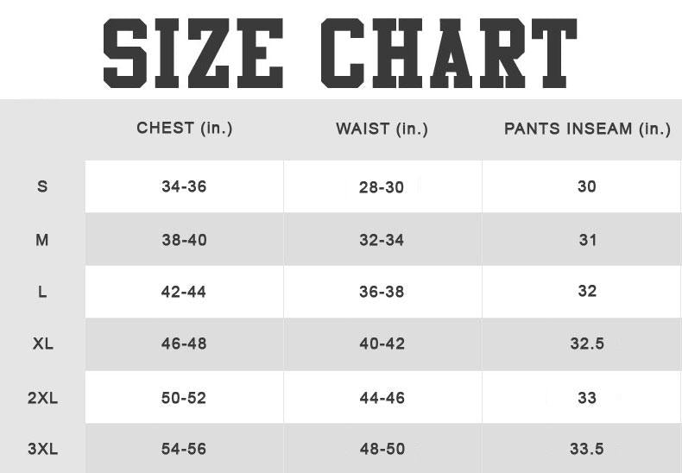Select chest measurement 34-36 cell

tap(184, 186)
